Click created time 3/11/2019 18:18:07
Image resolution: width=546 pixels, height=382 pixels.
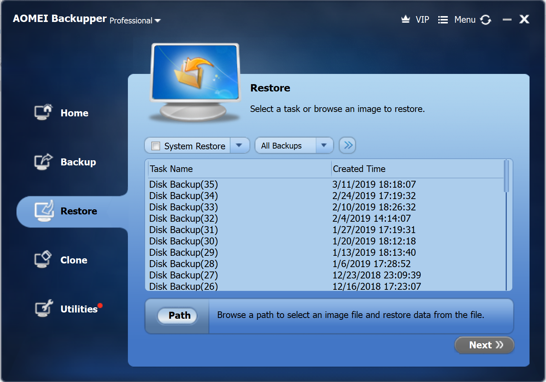tap(374, 184)
